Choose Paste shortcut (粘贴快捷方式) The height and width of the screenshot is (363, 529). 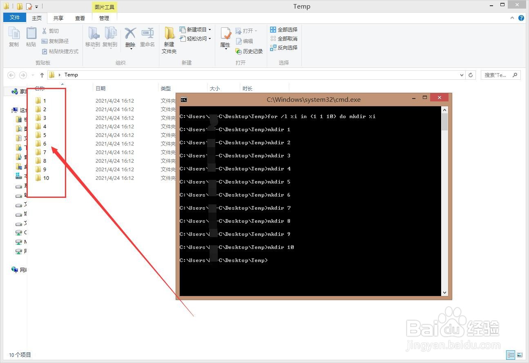60,52
